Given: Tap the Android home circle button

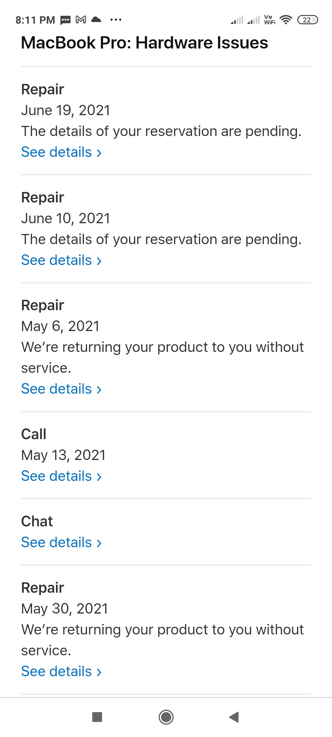Looking at the screenshot, I should click(166, 717).
